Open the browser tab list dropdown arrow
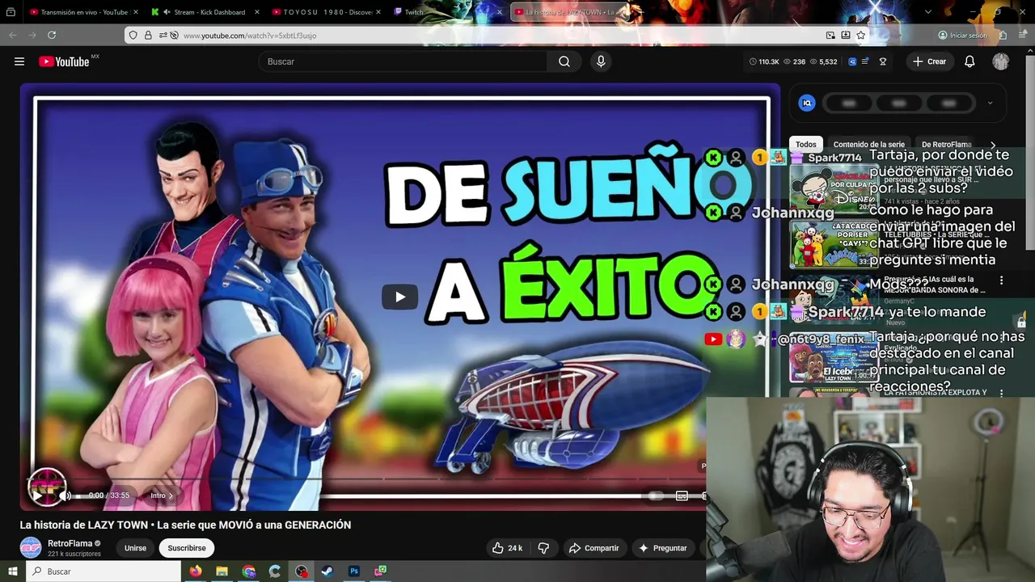1035x582 pixels. click(x=927, y=12)
